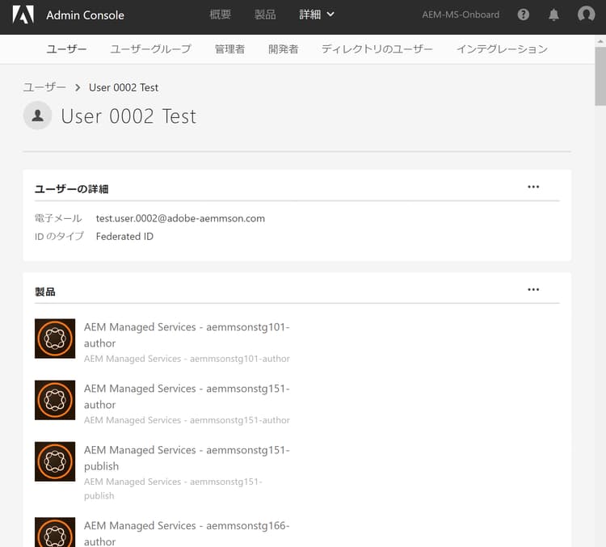This screenshot has height=547, width=606.
Task: Click the email test.user.0002@adobe-aemmson.com
Action: pyautogui.click(x=180, y=218)
